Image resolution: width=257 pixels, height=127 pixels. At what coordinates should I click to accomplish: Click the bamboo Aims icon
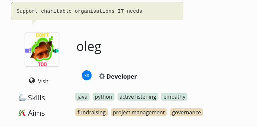pos(22,113)
